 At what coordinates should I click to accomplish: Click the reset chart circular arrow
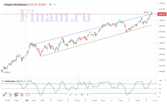click(28, 95)
